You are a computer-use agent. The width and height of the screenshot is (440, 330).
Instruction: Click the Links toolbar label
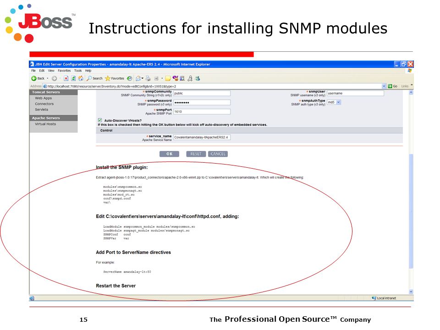pos(405,86)
